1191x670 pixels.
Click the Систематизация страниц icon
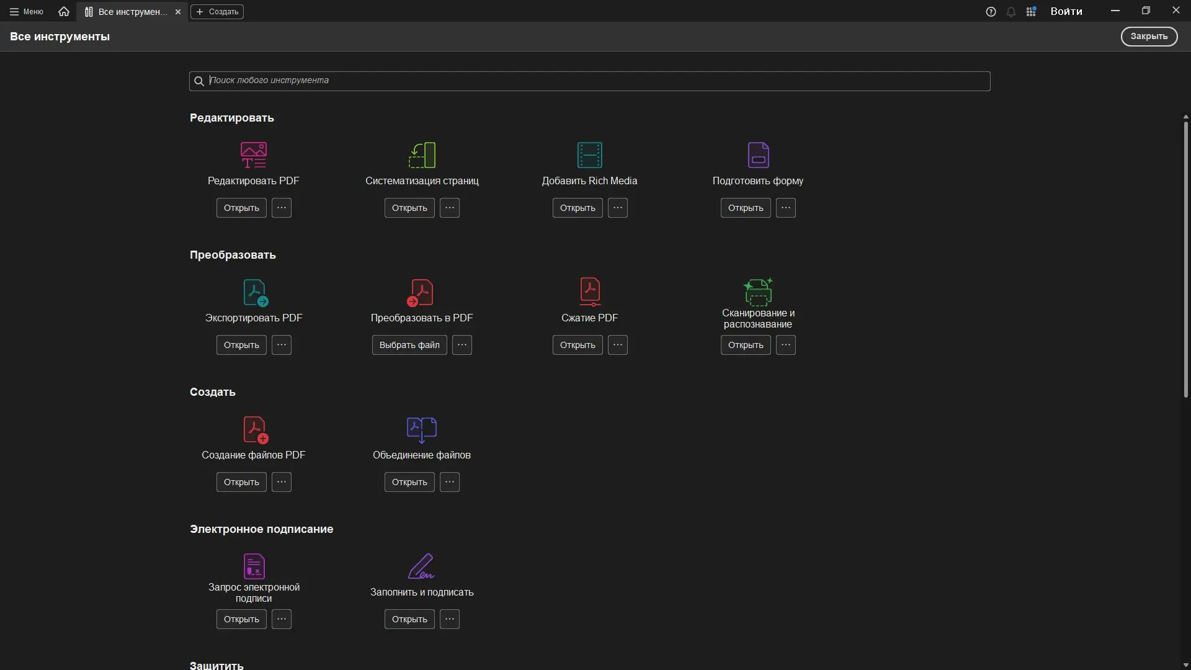(x=422, y=155)
